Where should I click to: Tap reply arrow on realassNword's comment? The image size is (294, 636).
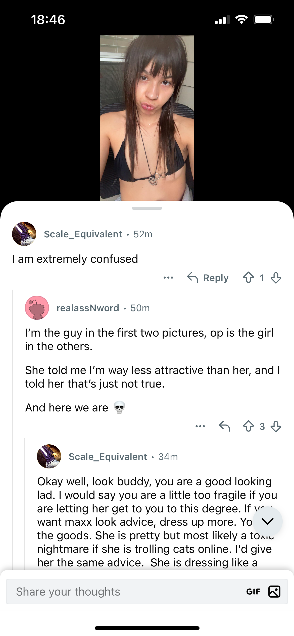[224, 426]
